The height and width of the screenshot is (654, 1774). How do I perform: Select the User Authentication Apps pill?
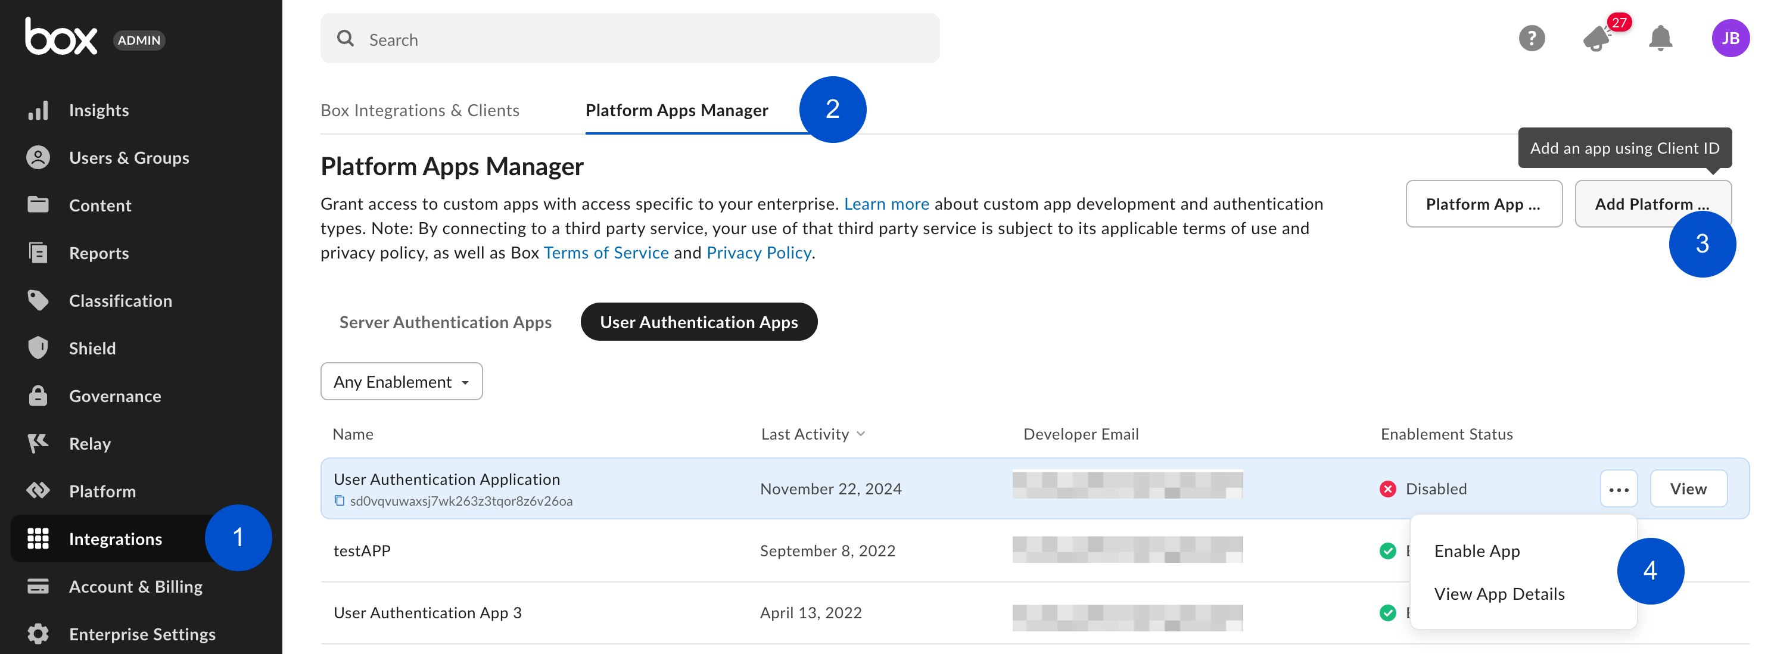[x=698, y=322]
